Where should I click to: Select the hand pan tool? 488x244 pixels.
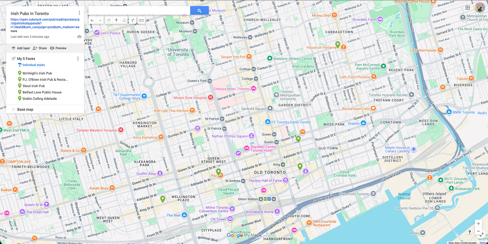[109, 20]
